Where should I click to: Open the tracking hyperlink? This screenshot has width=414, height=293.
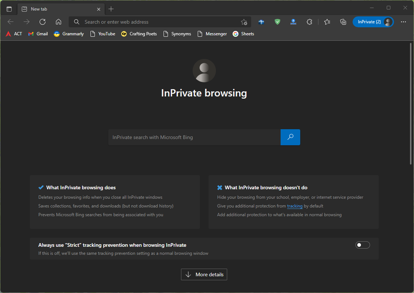(x=295, y=206)
